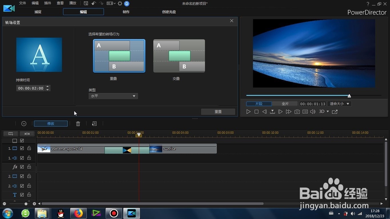Open the 查看 menu
Viewport: 390px width, 219px height.
[x=60, y=3]
